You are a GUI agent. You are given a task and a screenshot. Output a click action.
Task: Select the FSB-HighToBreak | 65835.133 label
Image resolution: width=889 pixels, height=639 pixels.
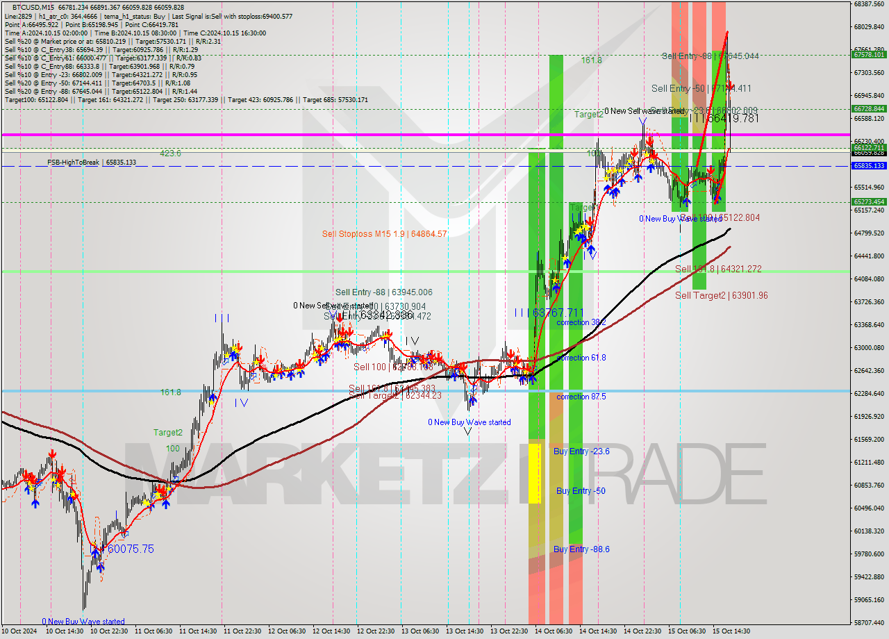point(92,163)
